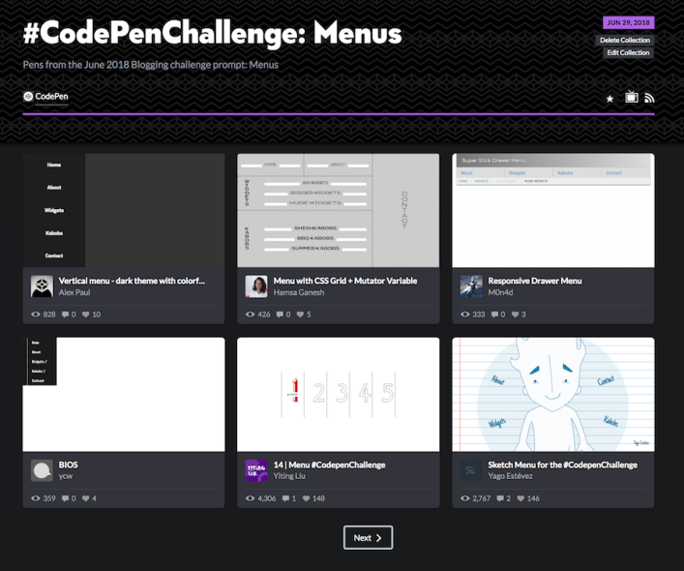Click heart icon on 14 | Menu pen

[x=307, y=498]
